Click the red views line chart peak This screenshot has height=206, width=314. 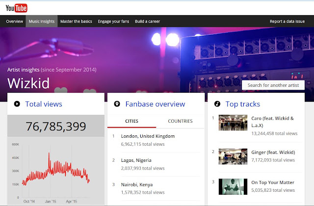click(49, 154)
